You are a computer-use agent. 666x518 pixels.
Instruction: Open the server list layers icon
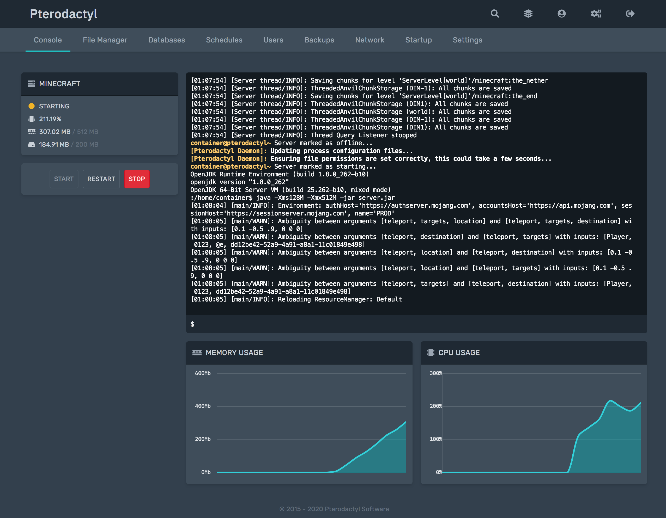tap(528, 14)
